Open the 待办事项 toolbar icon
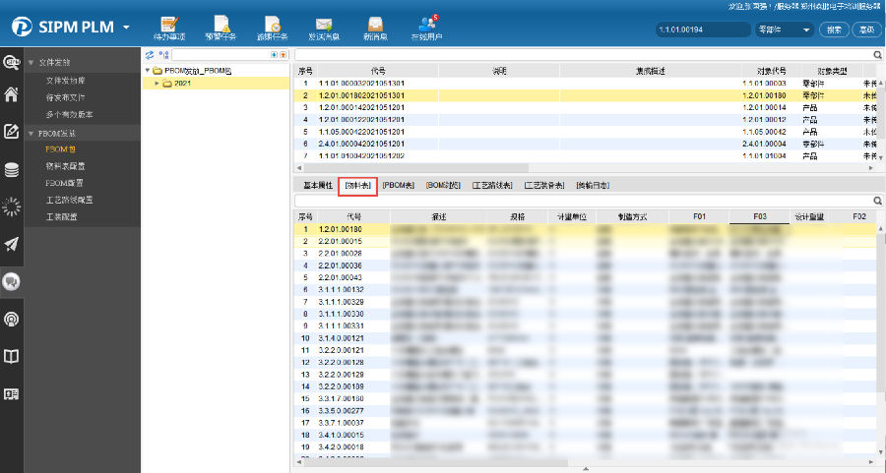This screenshot has height=473, width=886. coord(169,27)
